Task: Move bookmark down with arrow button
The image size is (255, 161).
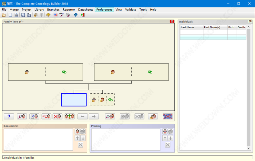Action: 83,138
